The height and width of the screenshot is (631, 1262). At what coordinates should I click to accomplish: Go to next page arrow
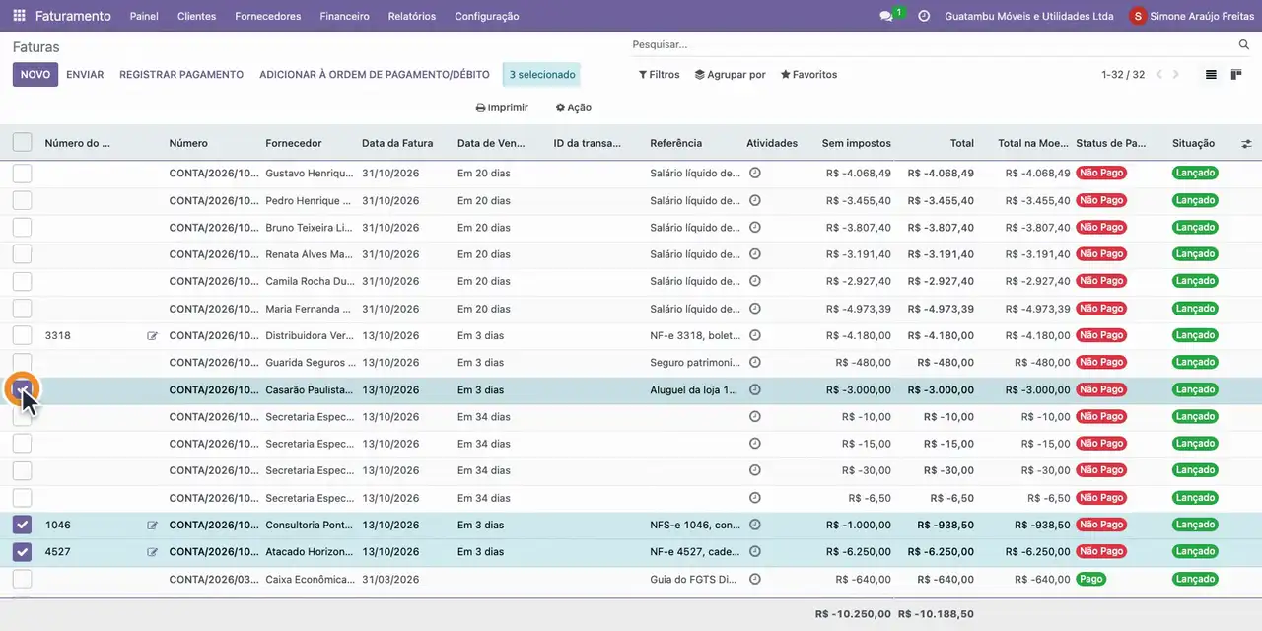1175,75
